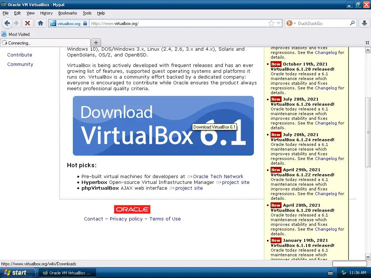Click the keyboard icon in system tray

click(x=330, y=273)
